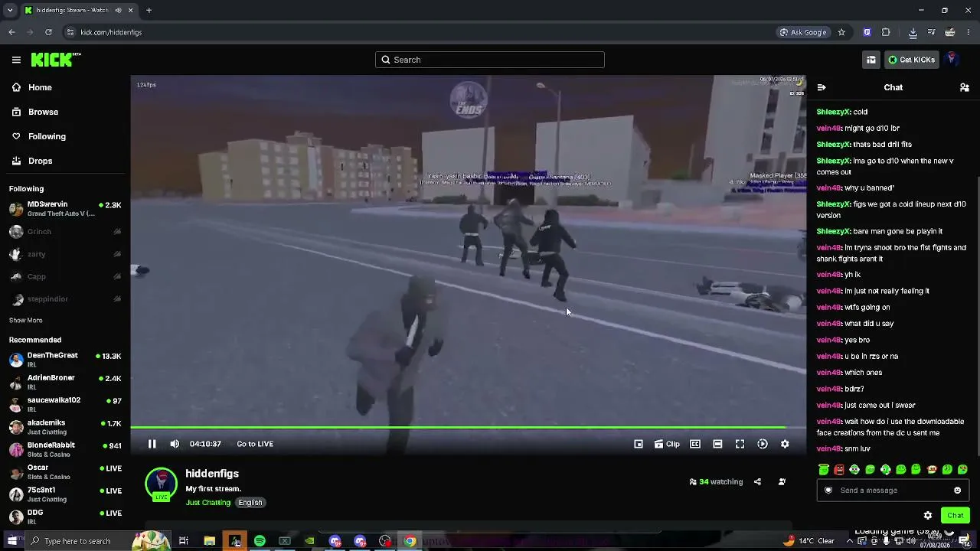This screenshot has width=980, height=551.
Task: Insert the first green emote in the quick bar
Action: point(824,470)
